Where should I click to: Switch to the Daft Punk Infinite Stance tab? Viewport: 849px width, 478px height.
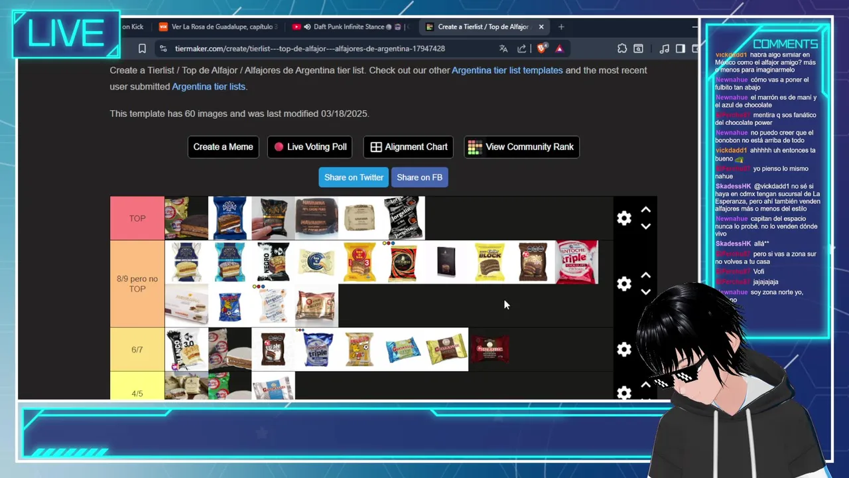point(352,27)
